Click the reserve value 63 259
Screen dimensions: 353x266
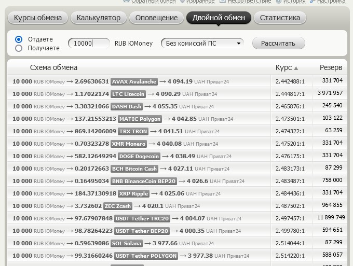click(334, 130)
